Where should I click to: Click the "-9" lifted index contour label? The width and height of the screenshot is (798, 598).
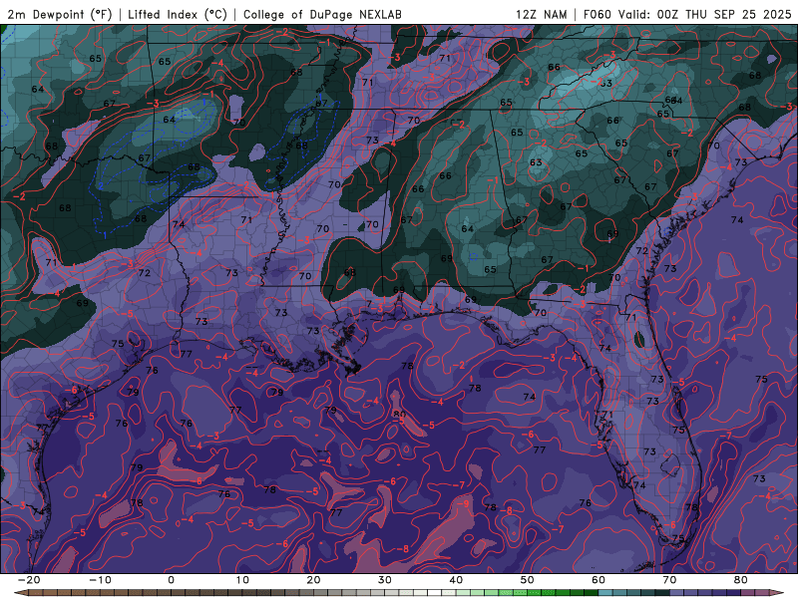463,503
